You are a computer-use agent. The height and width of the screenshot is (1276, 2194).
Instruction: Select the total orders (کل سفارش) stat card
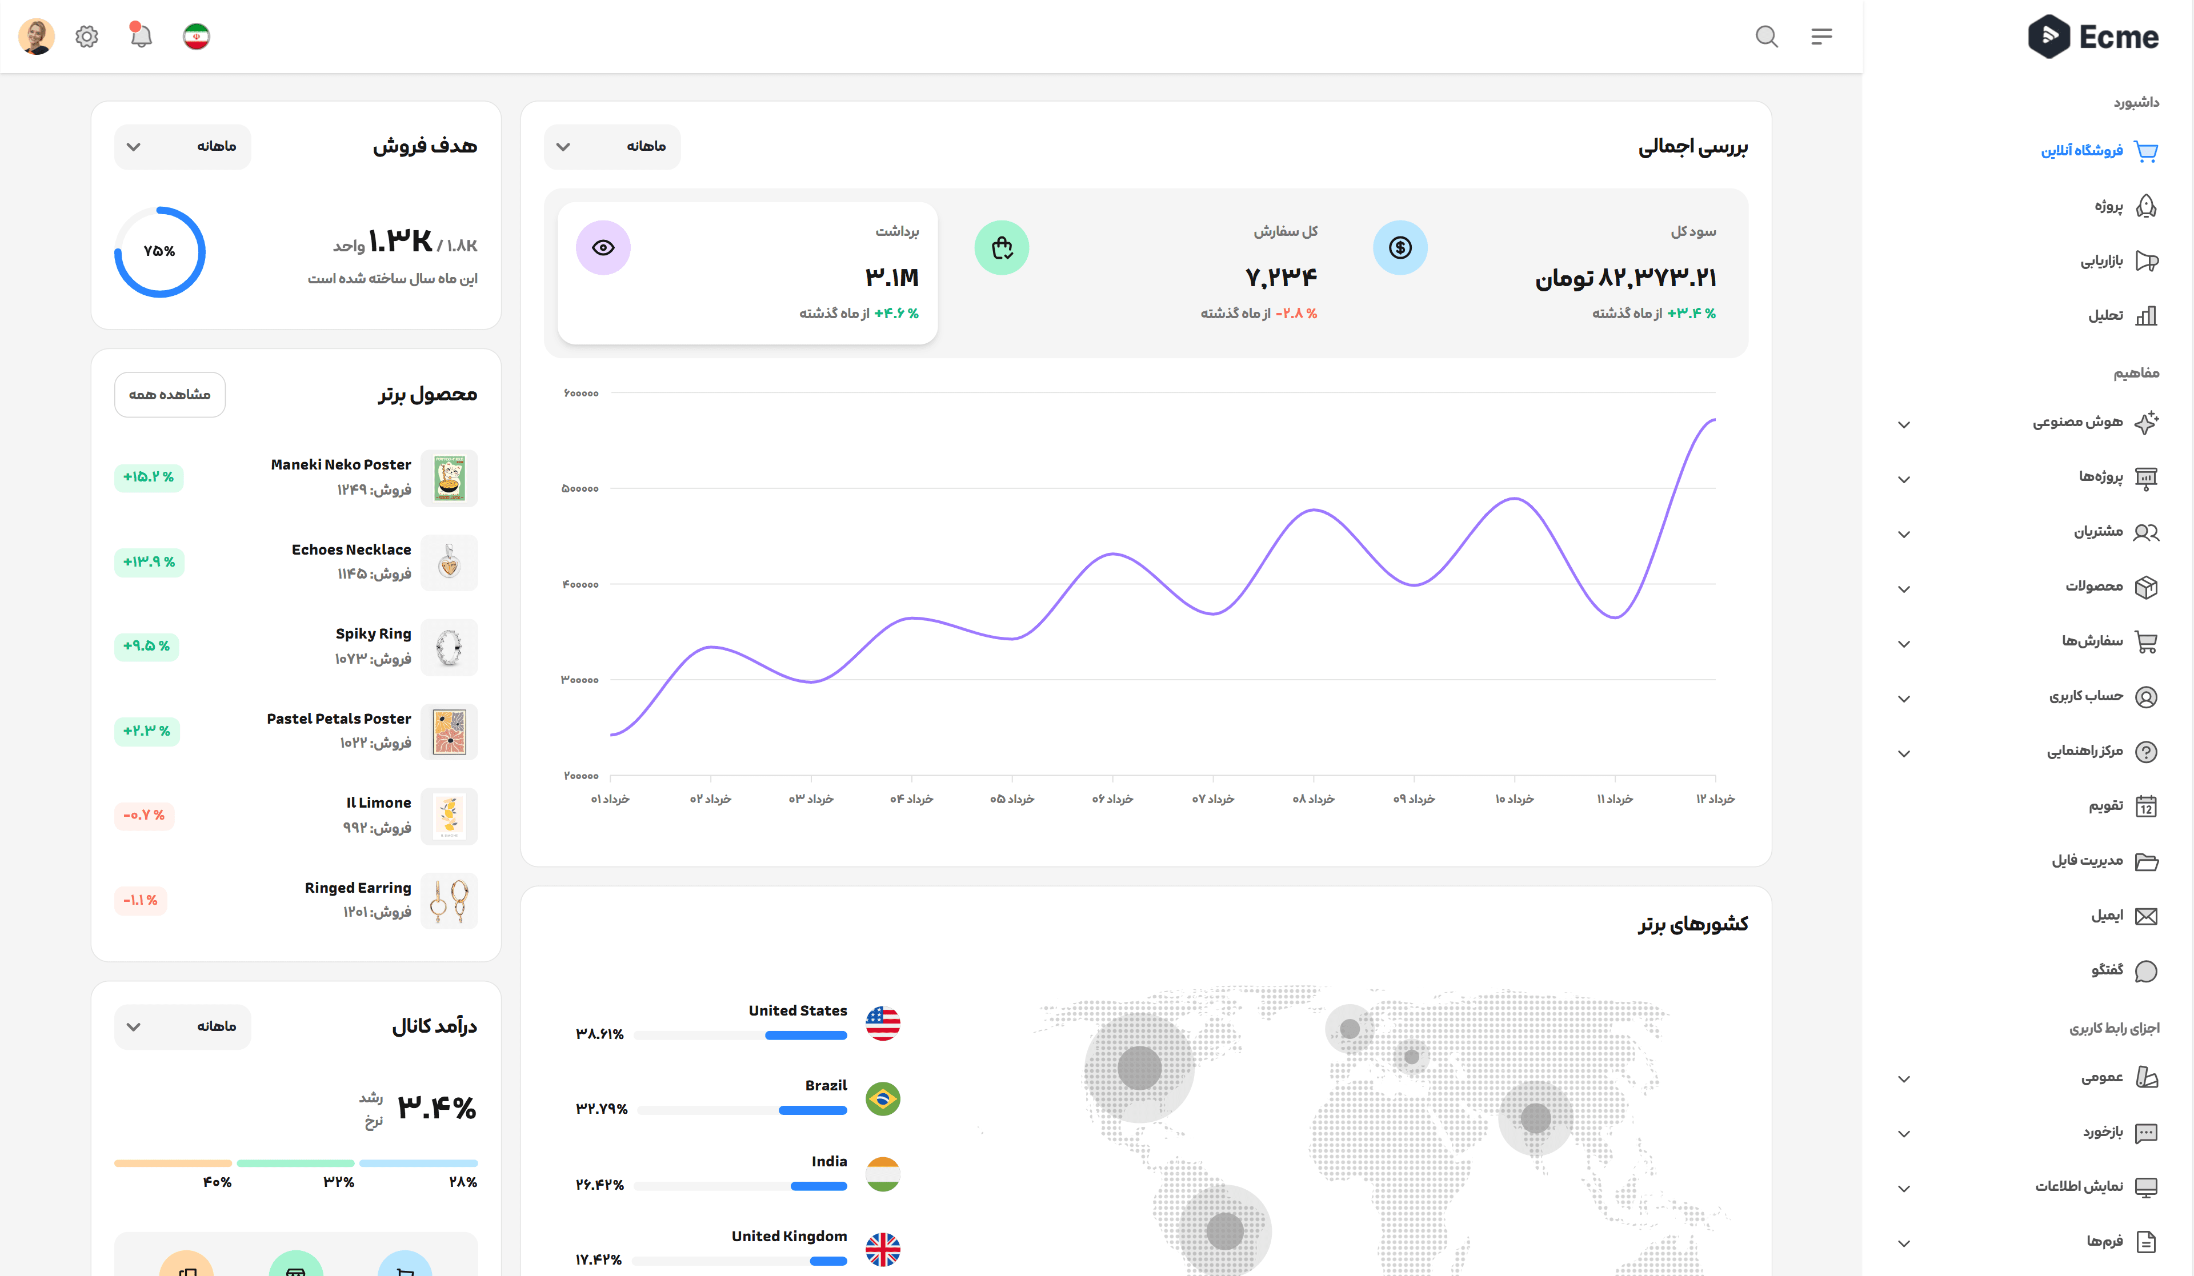pyautogui.click(x=1145, y=272)
